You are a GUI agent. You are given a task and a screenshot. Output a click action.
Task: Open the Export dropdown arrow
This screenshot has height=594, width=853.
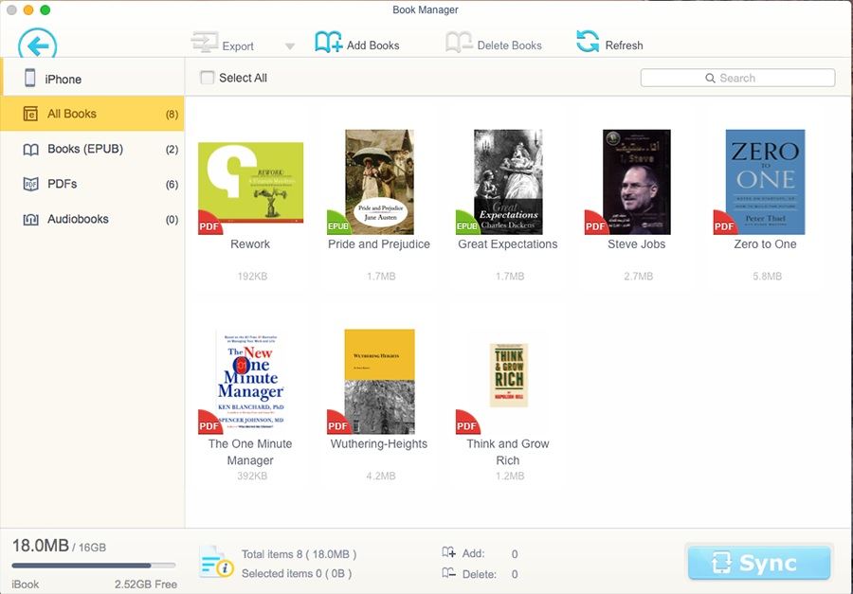(290, 46)
